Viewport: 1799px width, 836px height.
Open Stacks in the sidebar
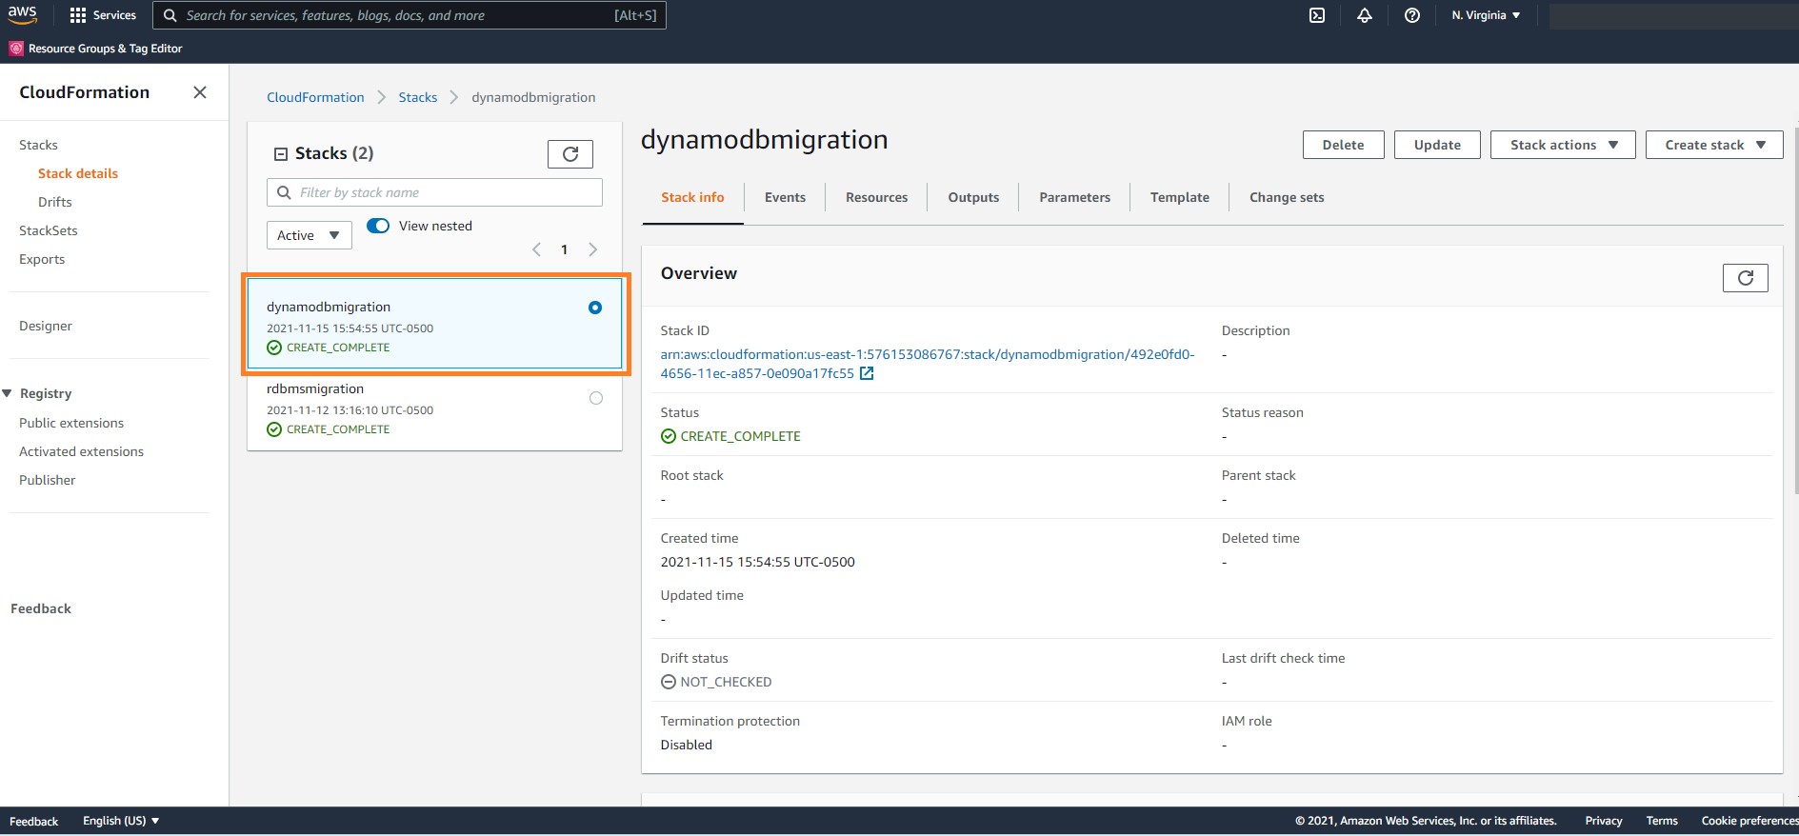[x=38, y=145]
